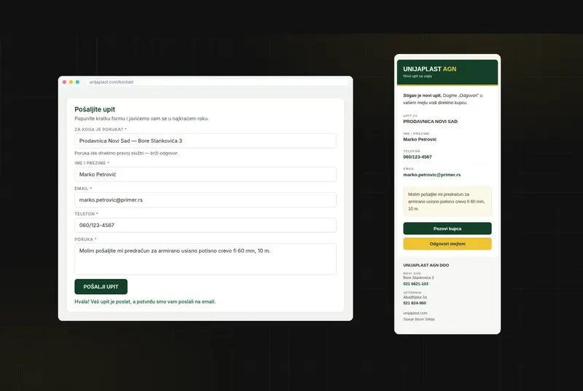Click the Email field with marko.petrovic@primer.rs

coord(206,200)
